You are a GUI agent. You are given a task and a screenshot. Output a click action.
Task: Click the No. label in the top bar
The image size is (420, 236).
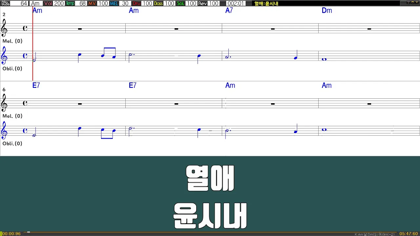point(5,3)
